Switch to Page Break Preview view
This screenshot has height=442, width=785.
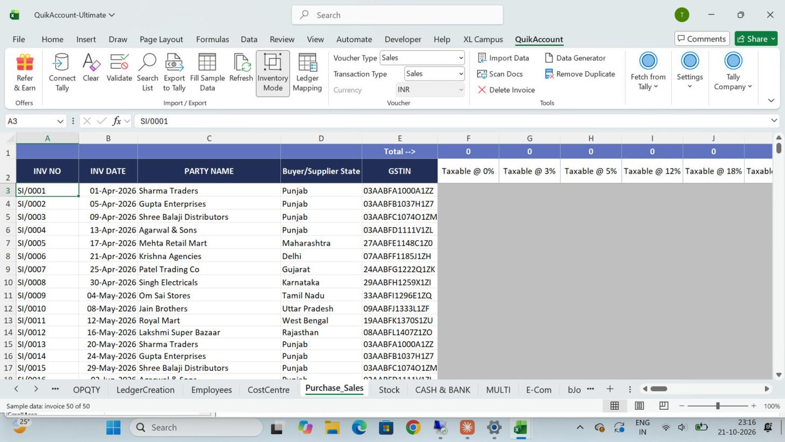click(664, 406)
